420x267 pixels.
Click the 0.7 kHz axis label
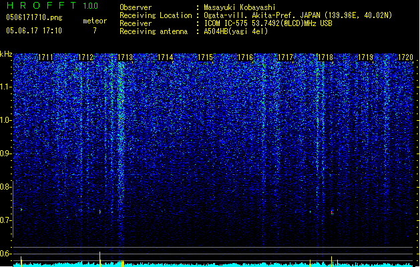tap(6, 220)
